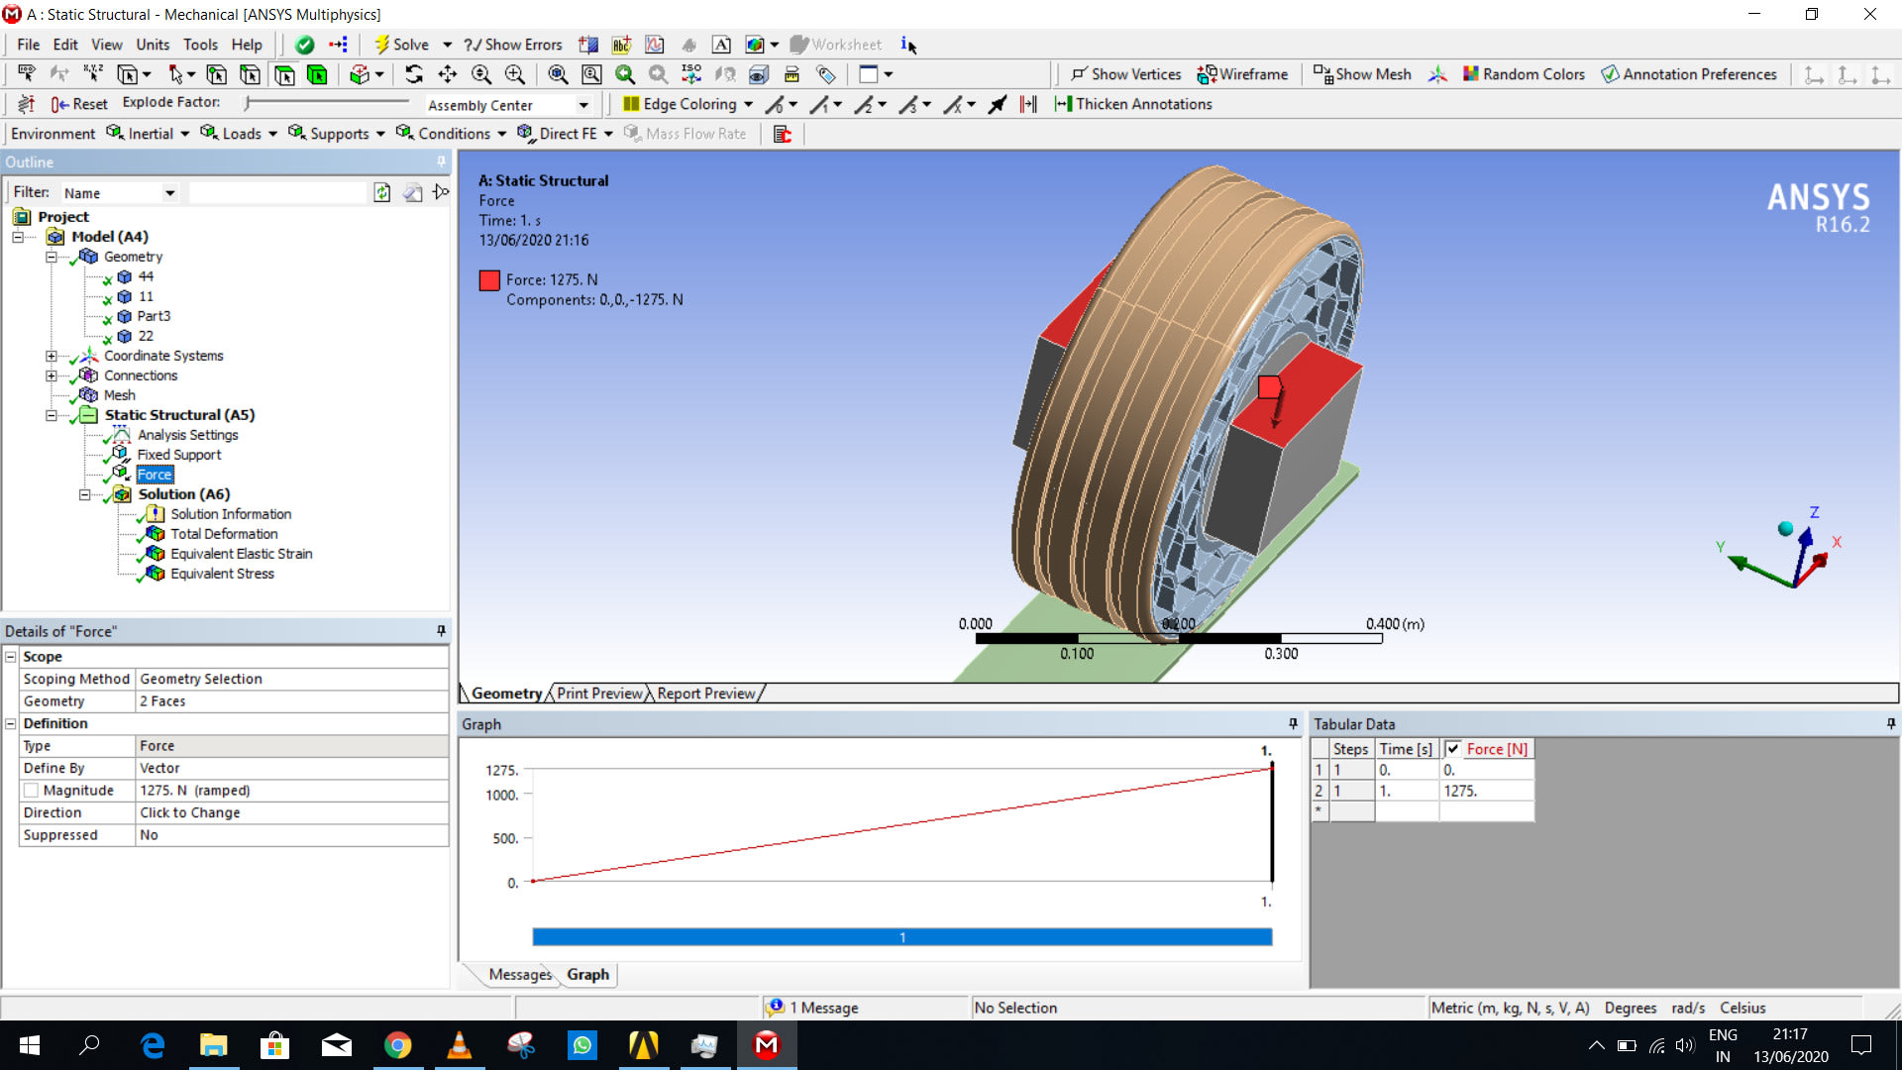Open Total Deformation result
The image size is (1902, 1070).
click(224, 534)
